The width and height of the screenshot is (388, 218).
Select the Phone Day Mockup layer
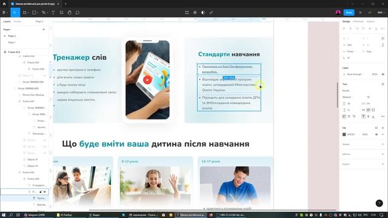coord(33,95)
